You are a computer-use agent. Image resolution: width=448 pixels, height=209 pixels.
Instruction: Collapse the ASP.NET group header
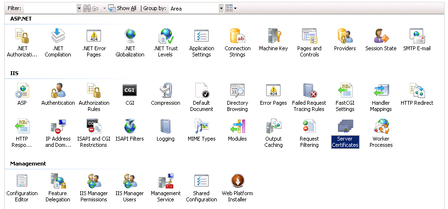click(x=21, y=19)
